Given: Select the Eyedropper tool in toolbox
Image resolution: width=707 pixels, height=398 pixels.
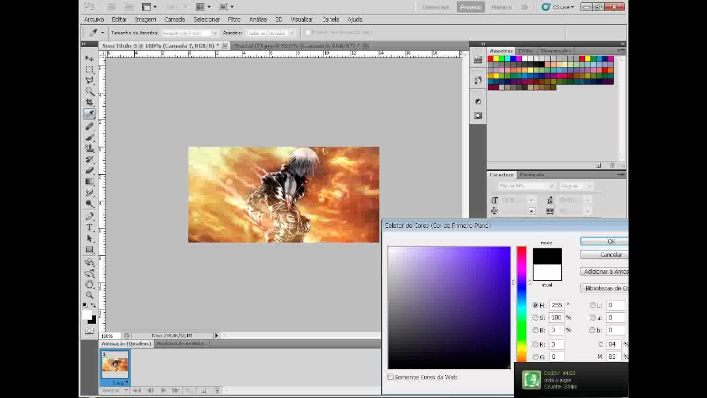Looking at the screenshot, I should 89,114.
